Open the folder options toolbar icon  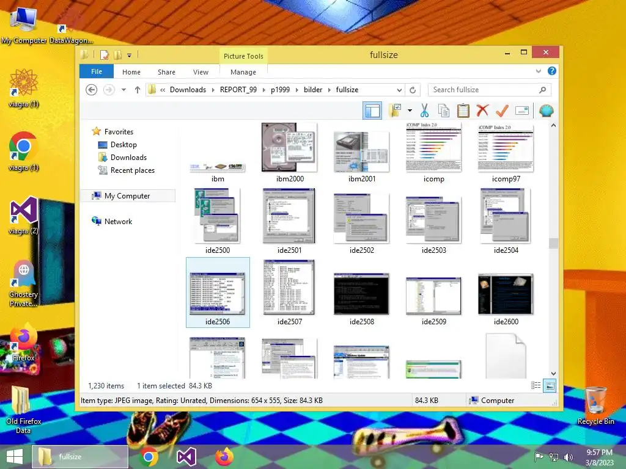[x=395, y=111]
